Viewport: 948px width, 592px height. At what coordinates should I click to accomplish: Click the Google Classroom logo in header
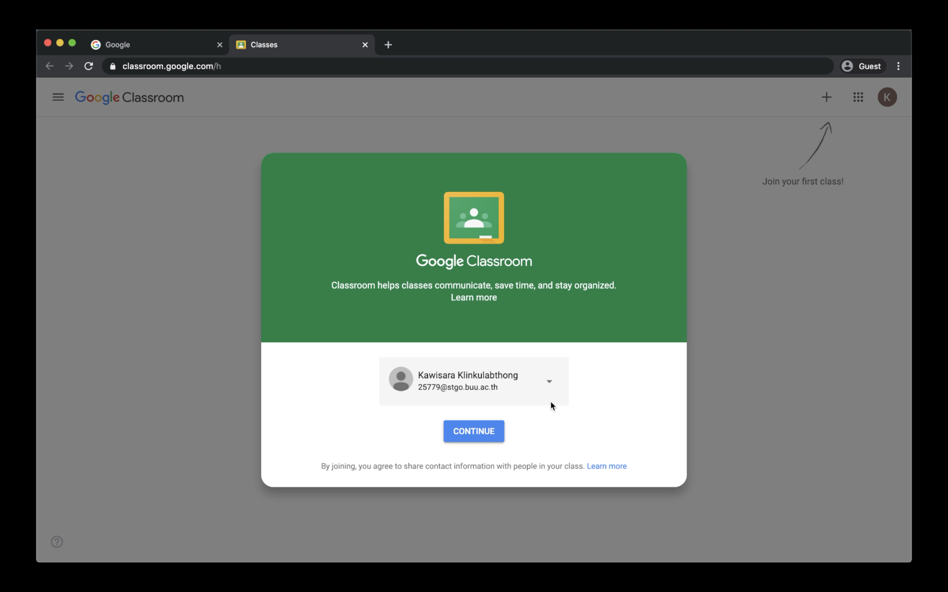(129, 97)
